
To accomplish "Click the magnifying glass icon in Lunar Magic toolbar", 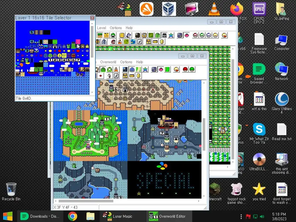I will click(x=180, y=35).
